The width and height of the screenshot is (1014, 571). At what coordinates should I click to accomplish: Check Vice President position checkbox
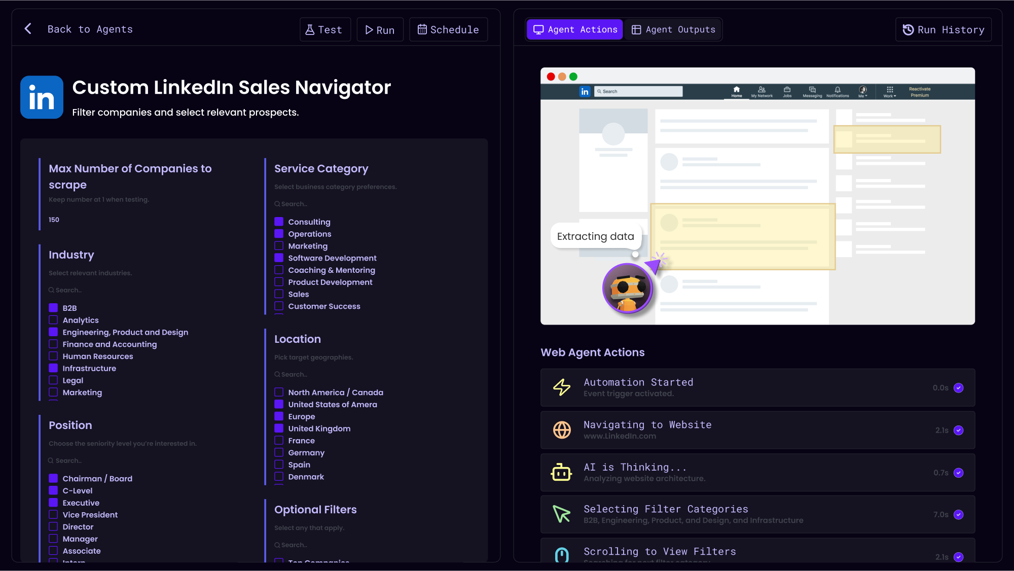(53, 514)
